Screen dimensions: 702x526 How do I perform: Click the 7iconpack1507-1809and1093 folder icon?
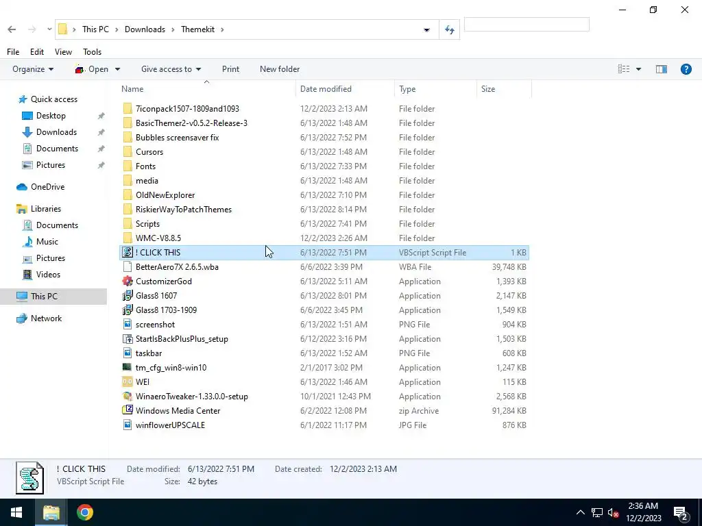(x=128, y=109)
